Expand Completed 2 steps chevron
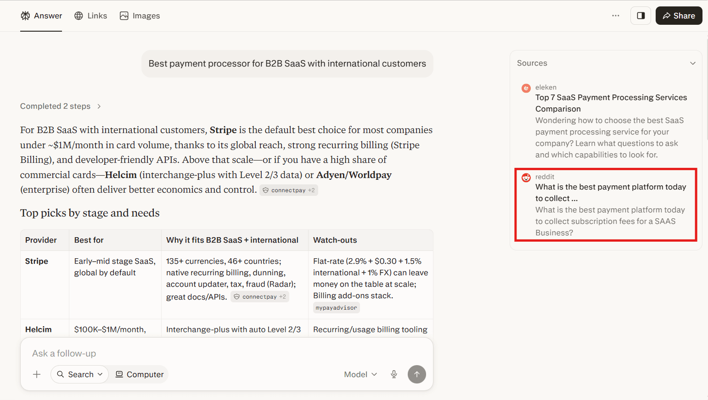Viewport: 708px width, 400px height. (x=99, y=106)
